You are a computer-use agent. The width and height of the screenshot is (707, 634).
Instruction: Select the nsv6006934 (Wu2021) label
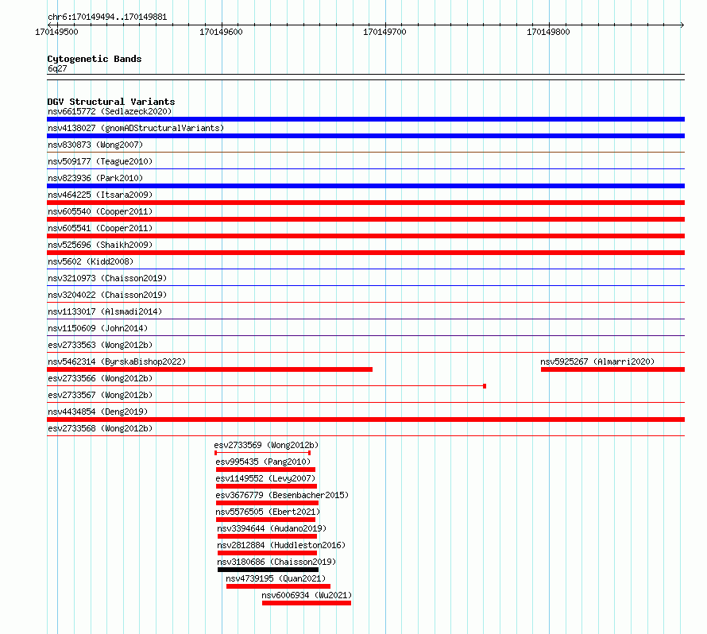tap(307, 595)
